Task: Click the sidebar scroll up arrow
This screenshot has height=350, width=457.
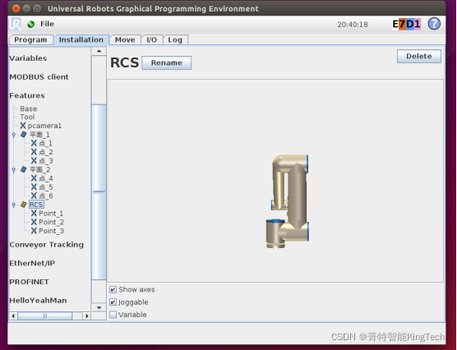Action: [99, 51]
